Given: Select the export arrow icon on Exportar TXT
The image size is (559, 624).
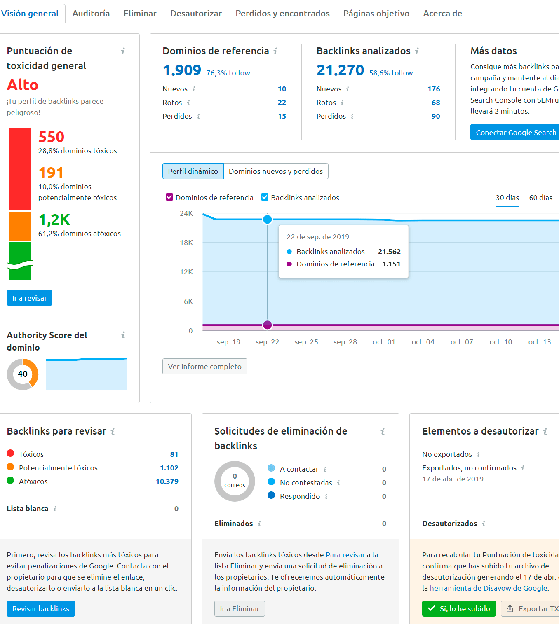Looking at the screenshot, I should pos(510,608).
